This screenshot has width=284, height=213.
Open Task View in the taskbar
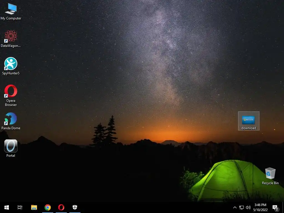coord(20,207)
